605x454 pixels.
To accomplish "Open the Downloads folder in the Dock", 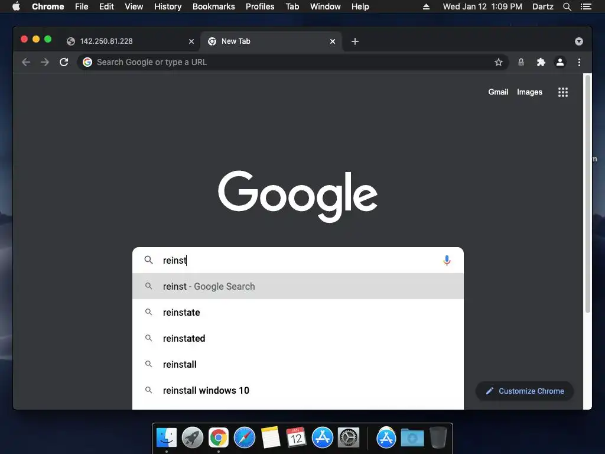I will pyautogui.click(x=412, y=438).
